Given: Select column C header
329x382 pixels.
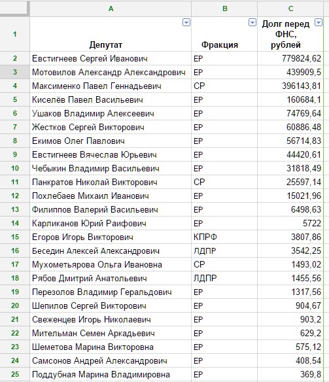Looking at the screenshot, I should click(x=290, y=9).
